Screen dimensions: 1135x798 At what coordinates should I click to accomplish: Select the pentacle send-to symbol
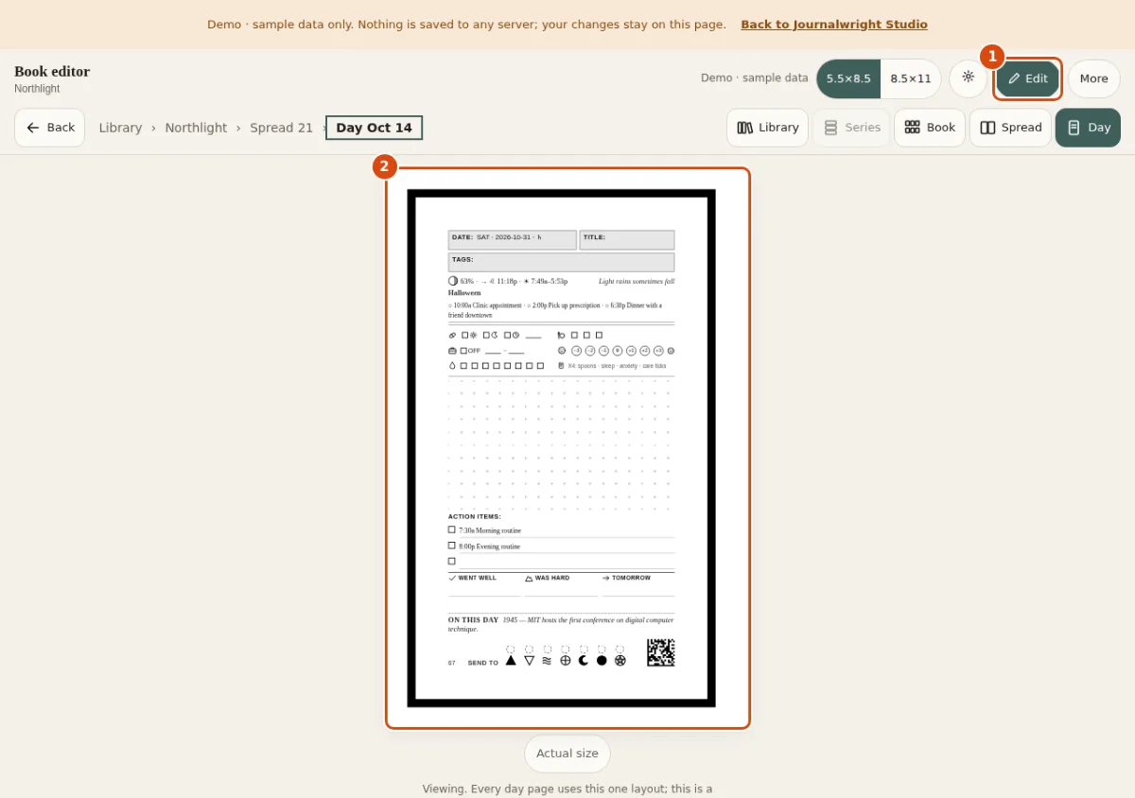620,660
